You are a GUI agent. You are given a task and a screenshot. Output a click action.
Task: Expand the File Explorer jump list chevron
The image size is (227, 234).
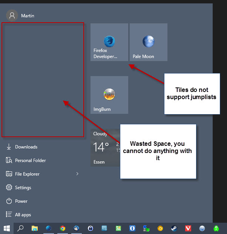tap(77, 174)
